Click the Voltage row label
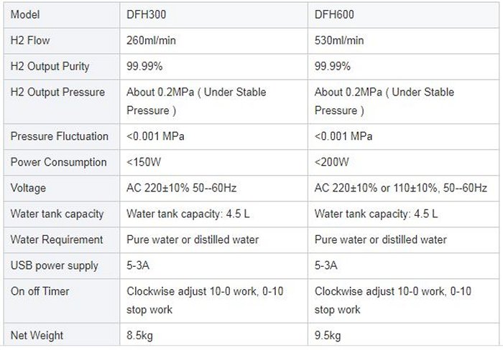The height and width of the screenshot is (350, 503). (x=28, y=188)
